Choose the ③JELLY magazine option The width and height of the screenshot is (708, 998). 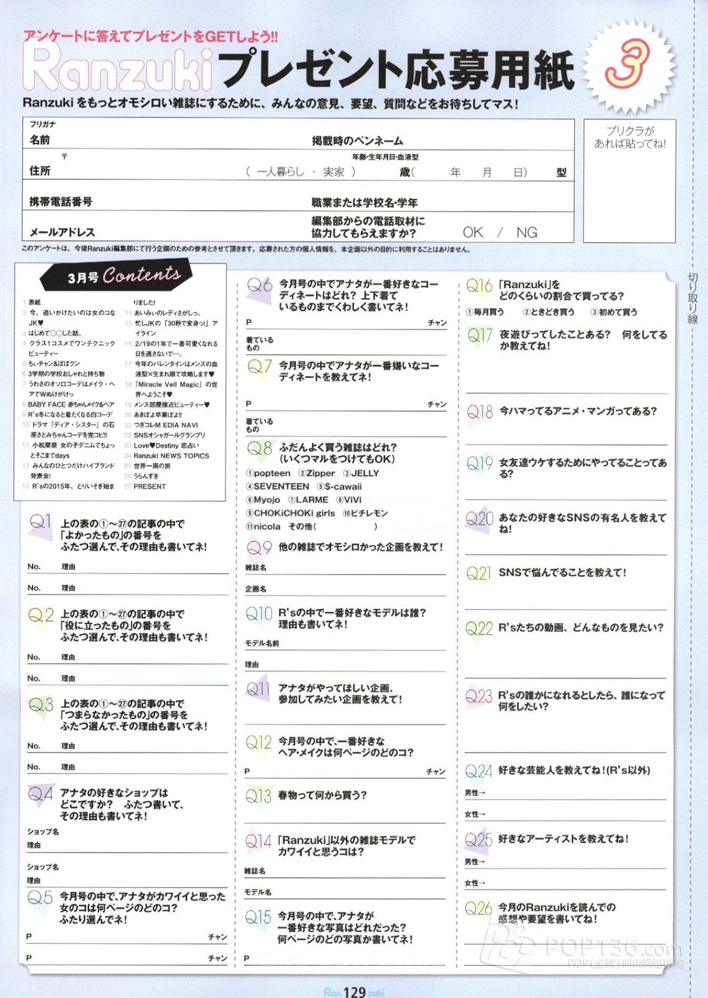(361, 473)
